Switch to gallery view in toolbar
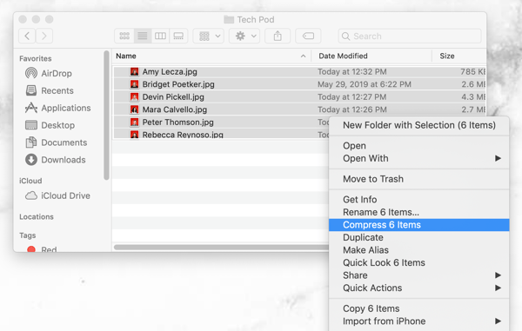The image size is (522, 331). [x=178, y=36]
